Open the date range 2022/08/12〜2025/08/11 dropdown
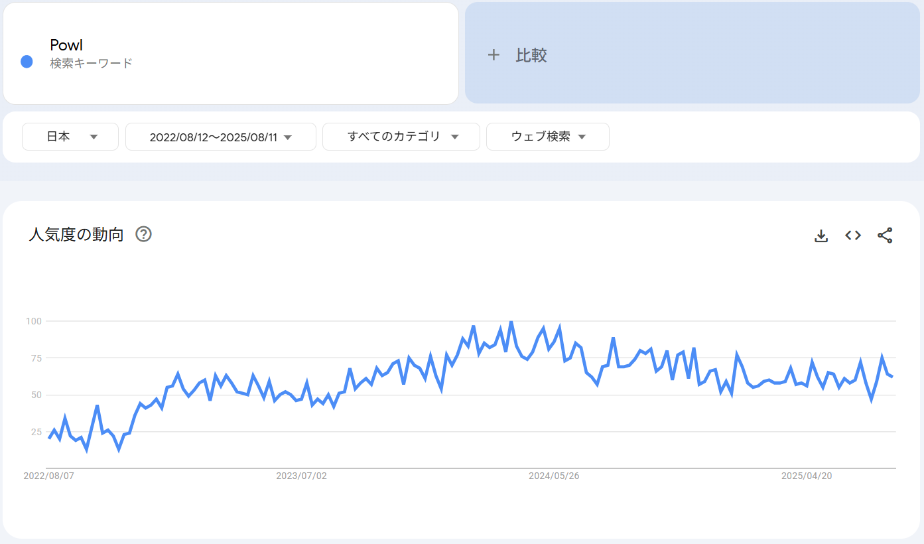The height and width of the screenshot is (544, 924). [x=221, y=137]
